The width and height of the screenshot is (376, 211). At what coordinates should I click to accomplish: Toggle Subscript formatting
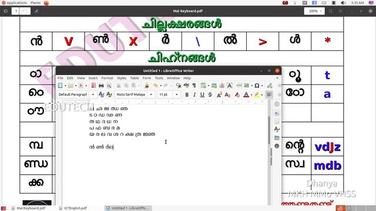227,95
